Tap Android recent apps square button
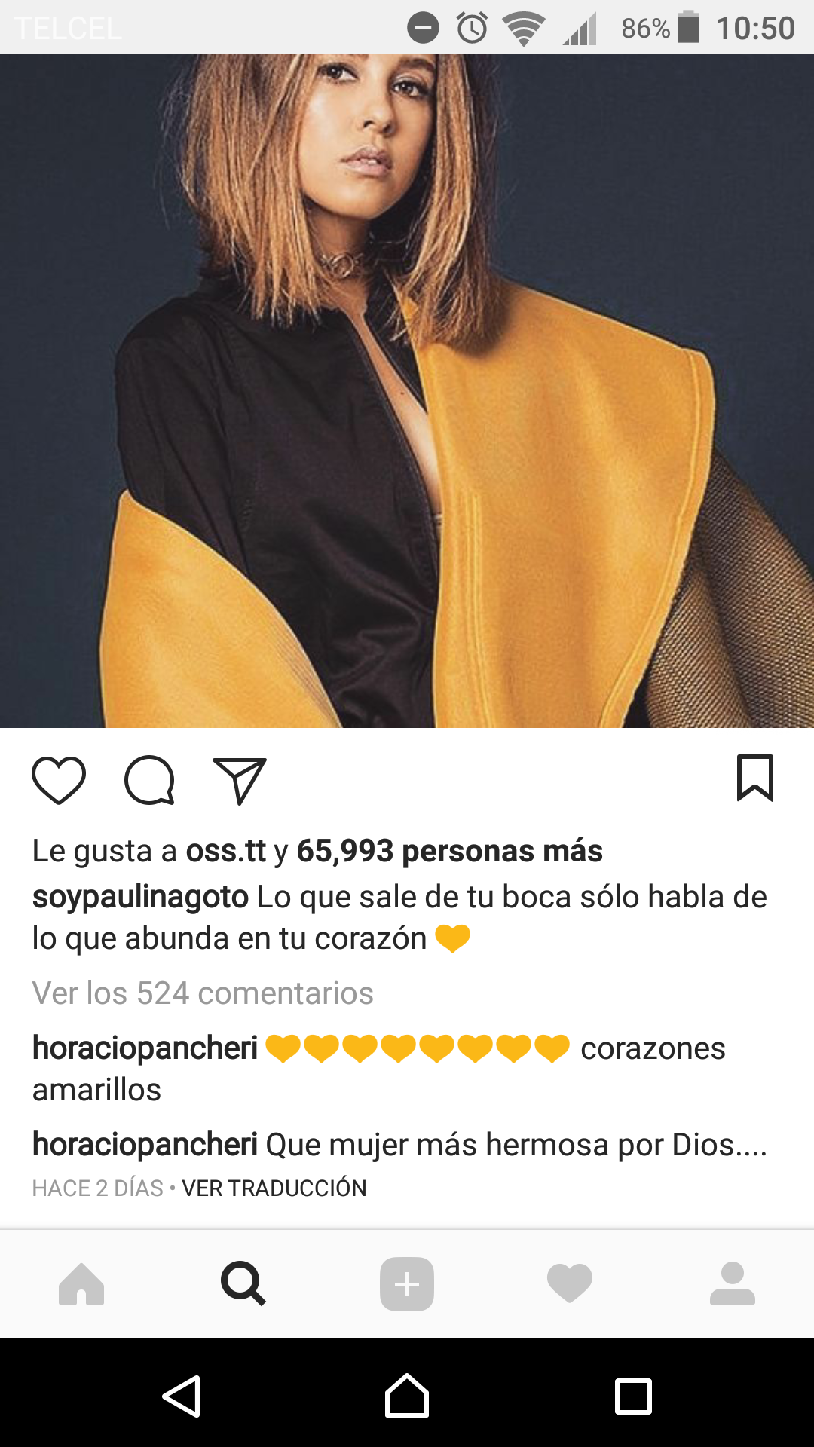 click(633, 1397)
